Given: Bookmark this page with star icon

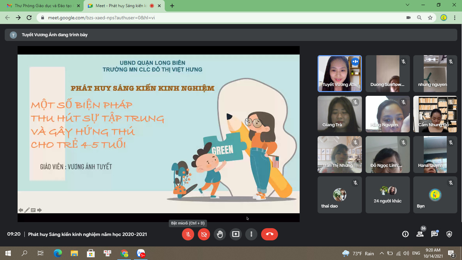Looking at the screenshot, I should pos(430,18).
